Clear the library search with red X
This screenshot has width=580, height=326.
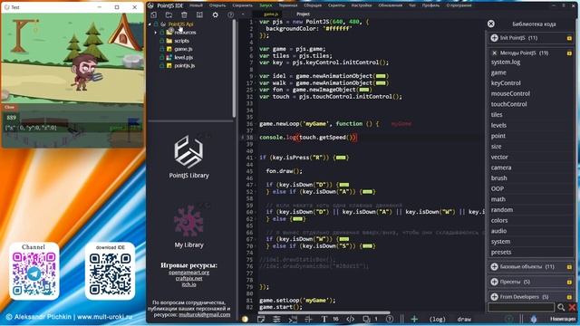[x=572, y=307]
